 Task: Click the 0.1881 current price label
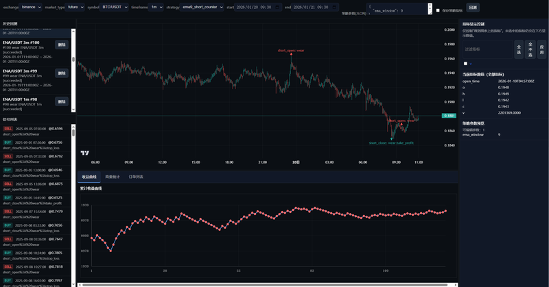449,116
